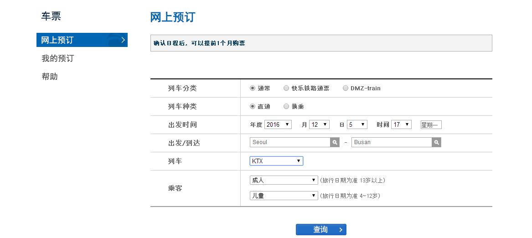Click the blue 查询 search button
The image size is (532, 238).
(321, 229)
